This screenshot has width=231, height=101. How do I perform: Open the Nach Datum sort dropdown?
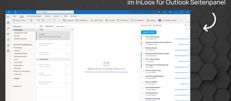point(61,26)
